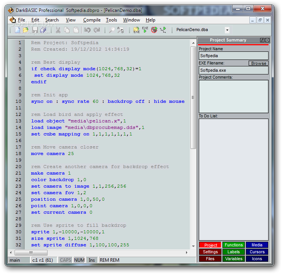Screen dimensions: 282x274
Task: Restore the inner document window
Action: pyautogui.click(x=260, y=20)
